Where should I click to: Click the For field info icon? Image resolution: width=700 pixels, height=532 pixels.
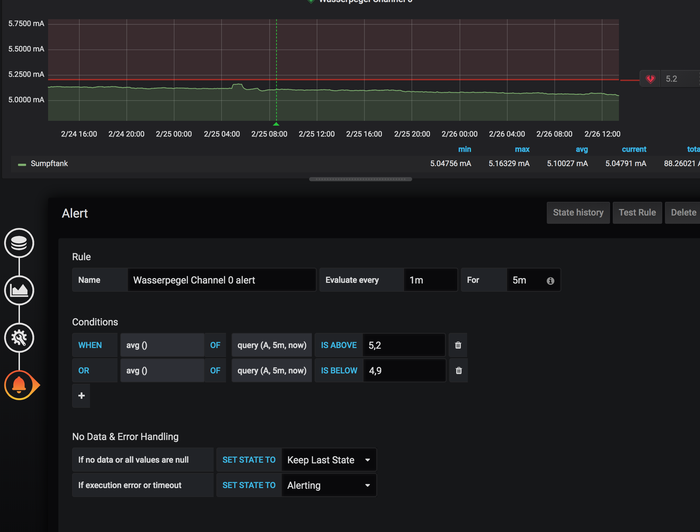click(x=551, y=281)
